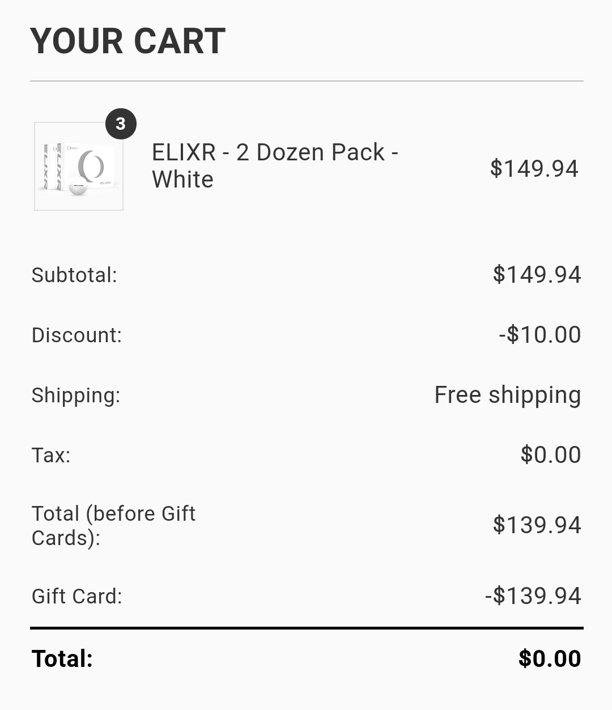Click the Total (before Gift Cards) label
Image resolution: width=612 pixels, height=710 pixels.
tap(113, 525)
